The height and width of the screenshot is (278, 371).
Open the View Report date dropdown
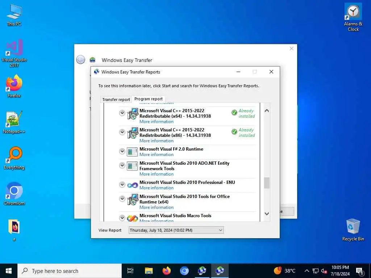pos(176,230)
